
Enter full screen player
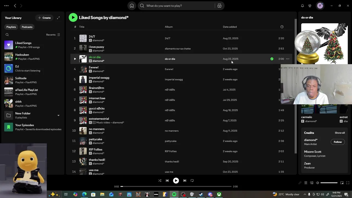(x=348, y=183)
